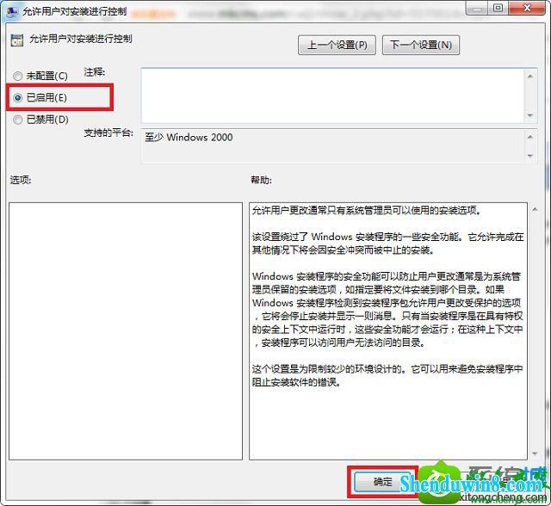Click the 注释: label

[94, 72]
